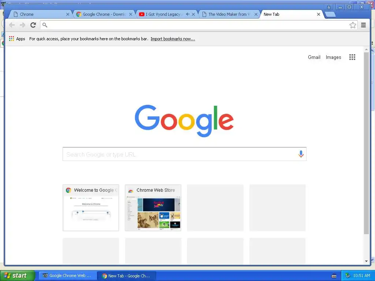Open the Gmail link
This screenshot has height=281, width=375.
[x=314, y=57]
